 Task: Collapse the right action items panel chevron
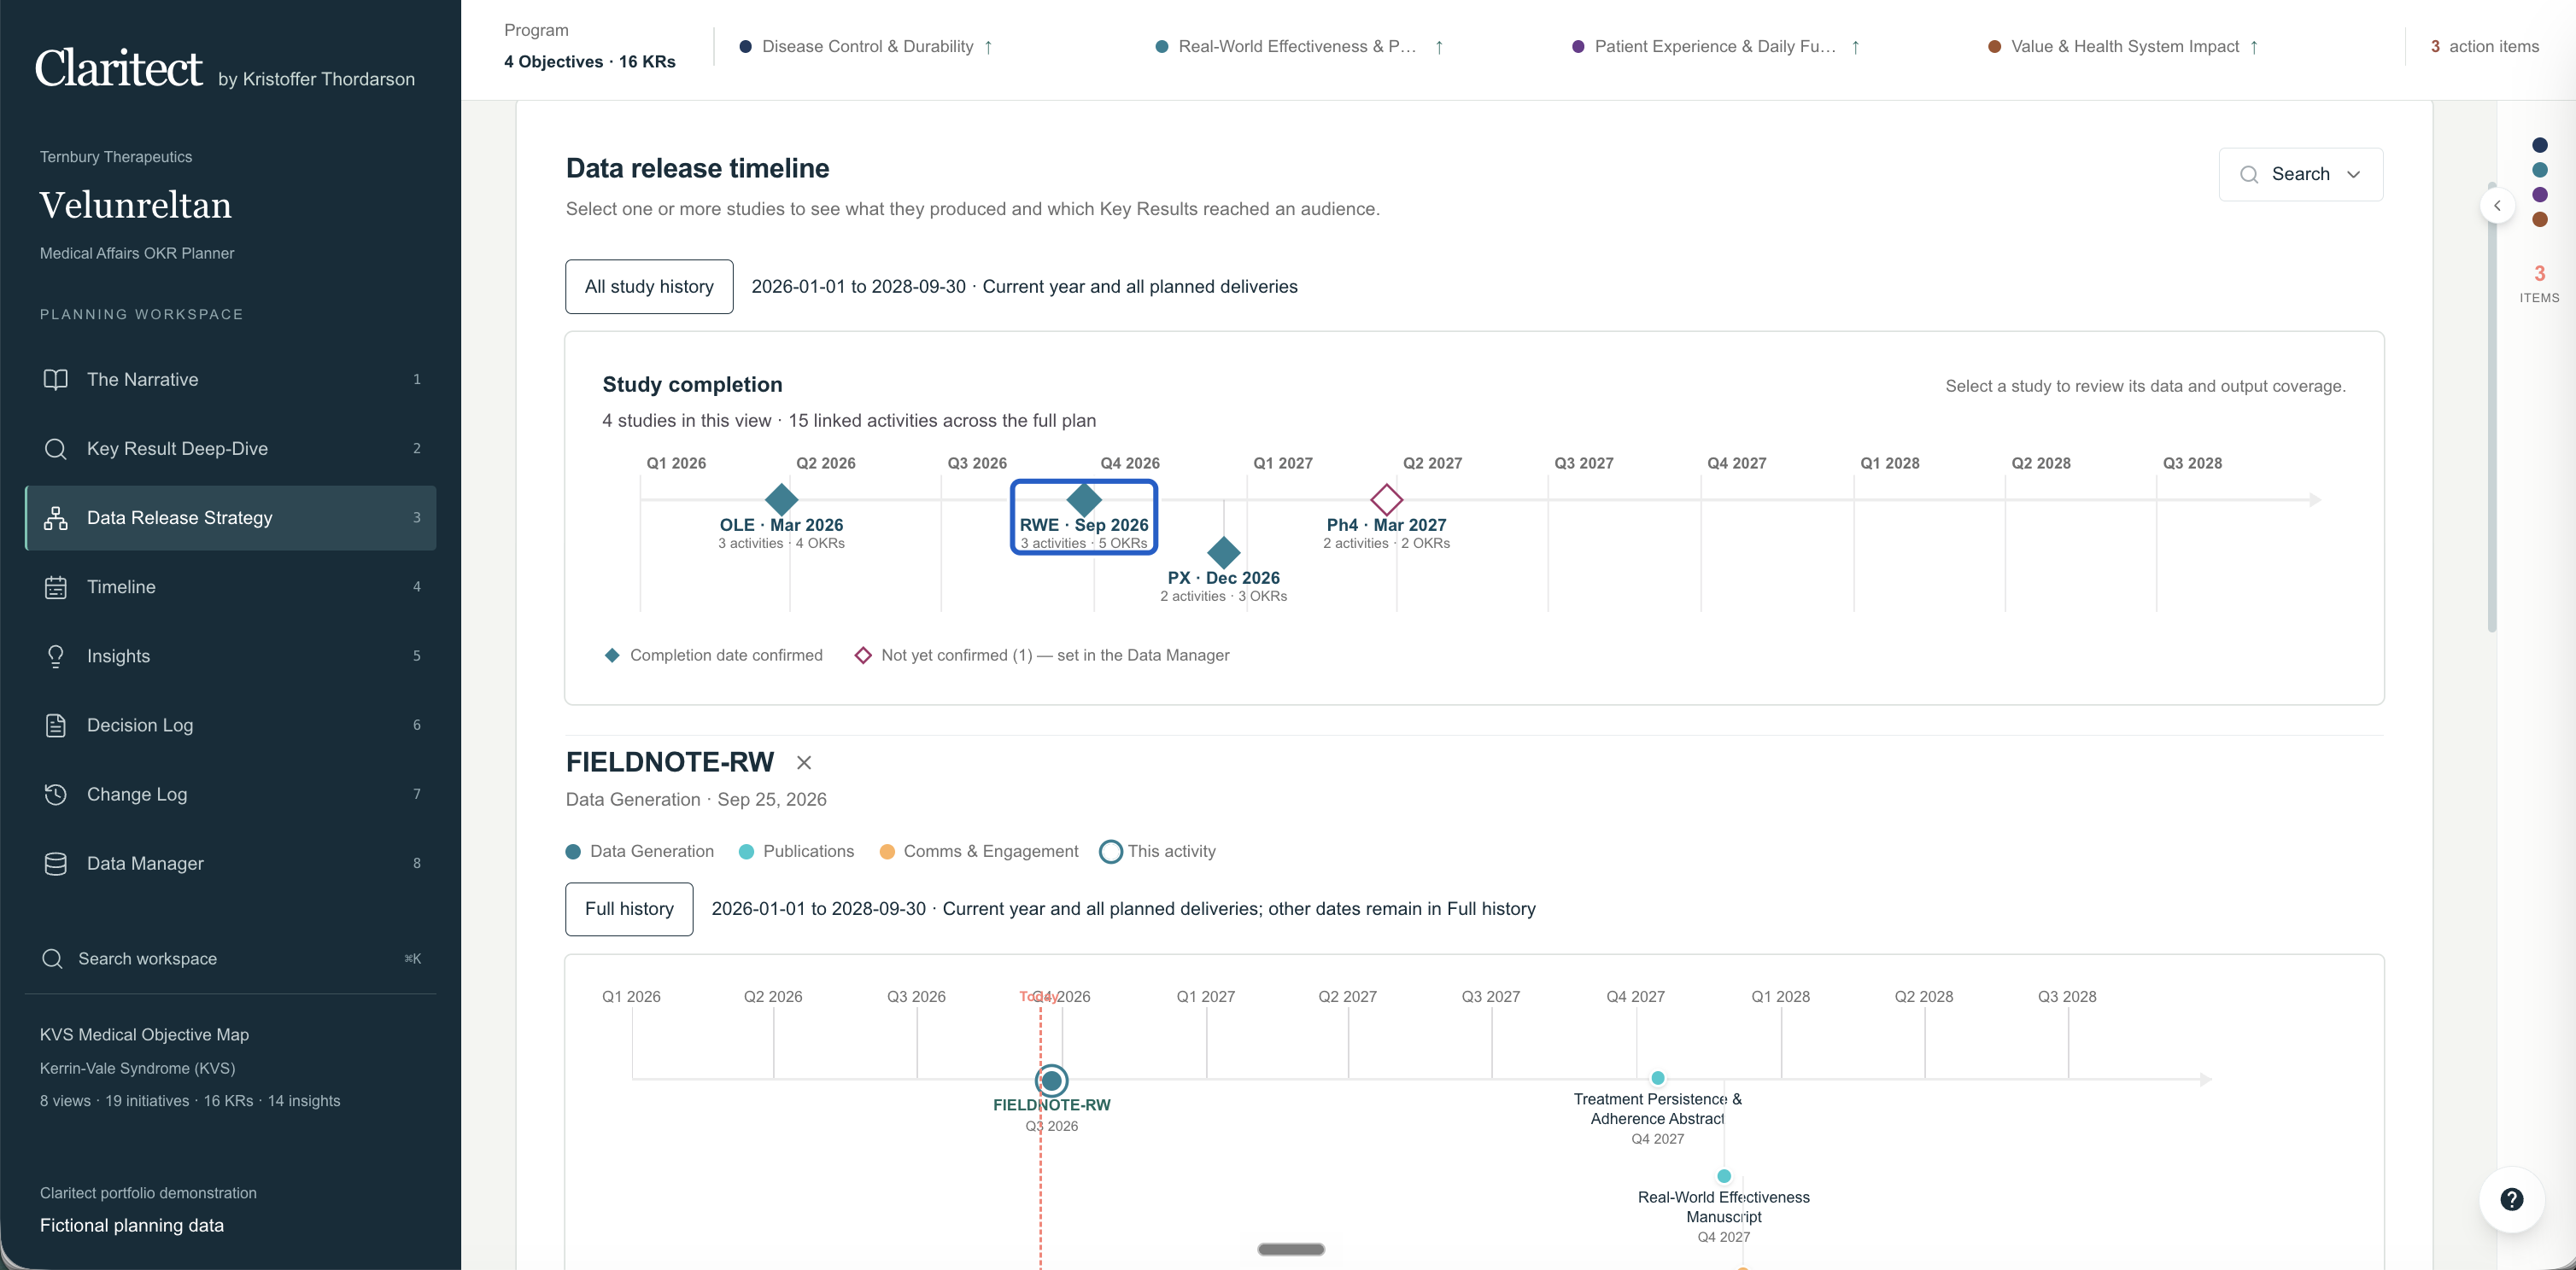pos(2497,206)
